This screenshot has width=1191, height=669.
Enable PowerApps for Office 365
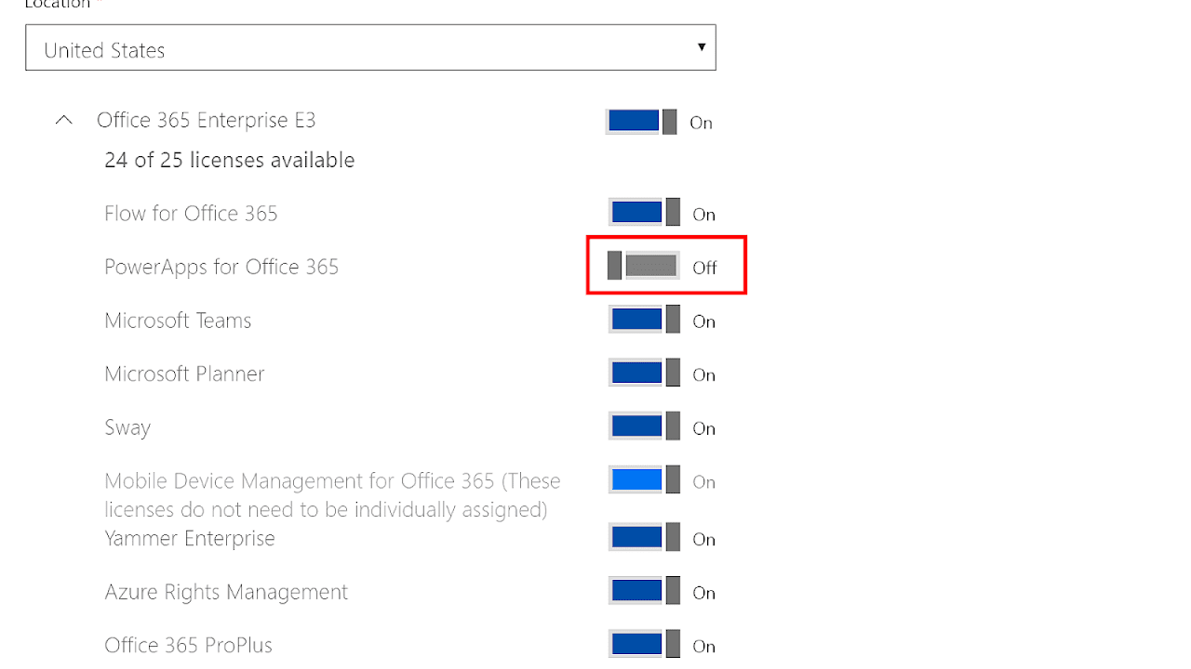pyautogui.click(x=644, y=267)
